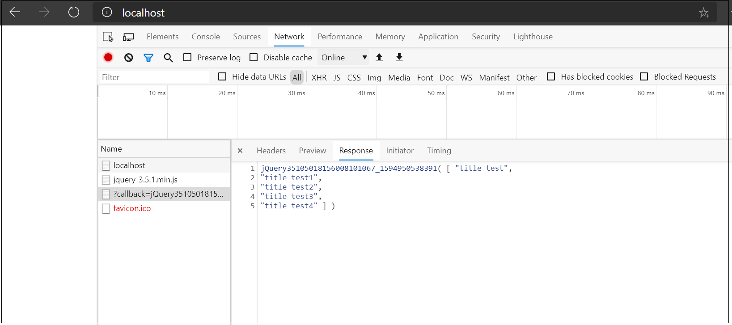The width and height of the screenshot is (732, 325).
Task: Import HAR file upload arrow icon
Action: coord(379,57)
